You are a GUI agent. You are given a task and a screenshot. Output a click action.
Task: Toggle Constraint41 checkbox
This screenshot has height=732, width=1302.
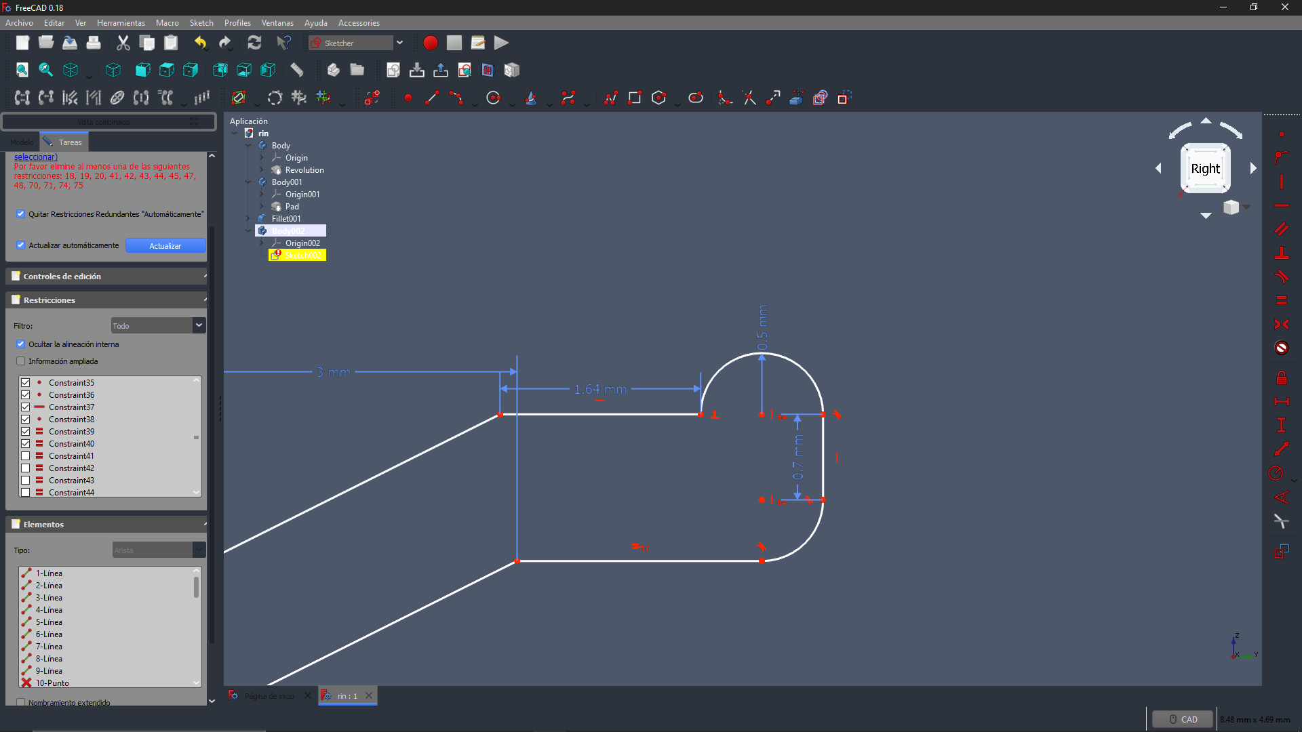[26, 456]
